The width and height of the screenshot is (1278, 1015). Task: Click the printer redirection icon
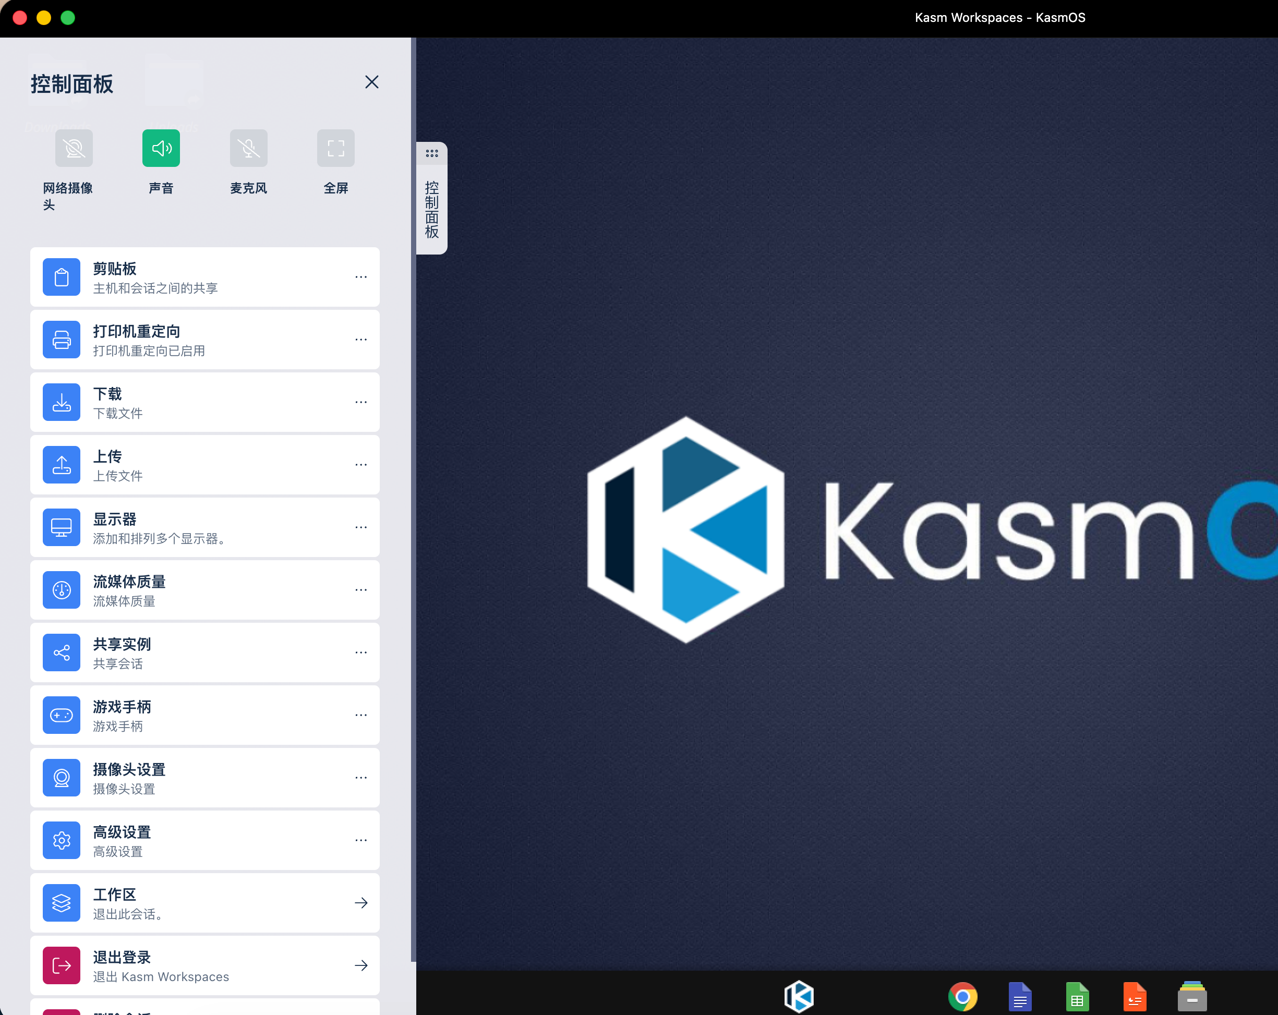pos(62,340)
